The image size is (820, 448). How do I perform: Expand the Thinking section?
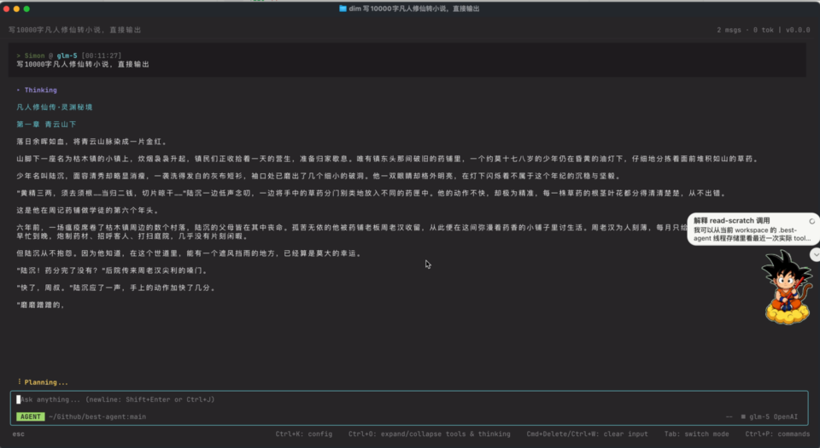(x=37, y=90)
